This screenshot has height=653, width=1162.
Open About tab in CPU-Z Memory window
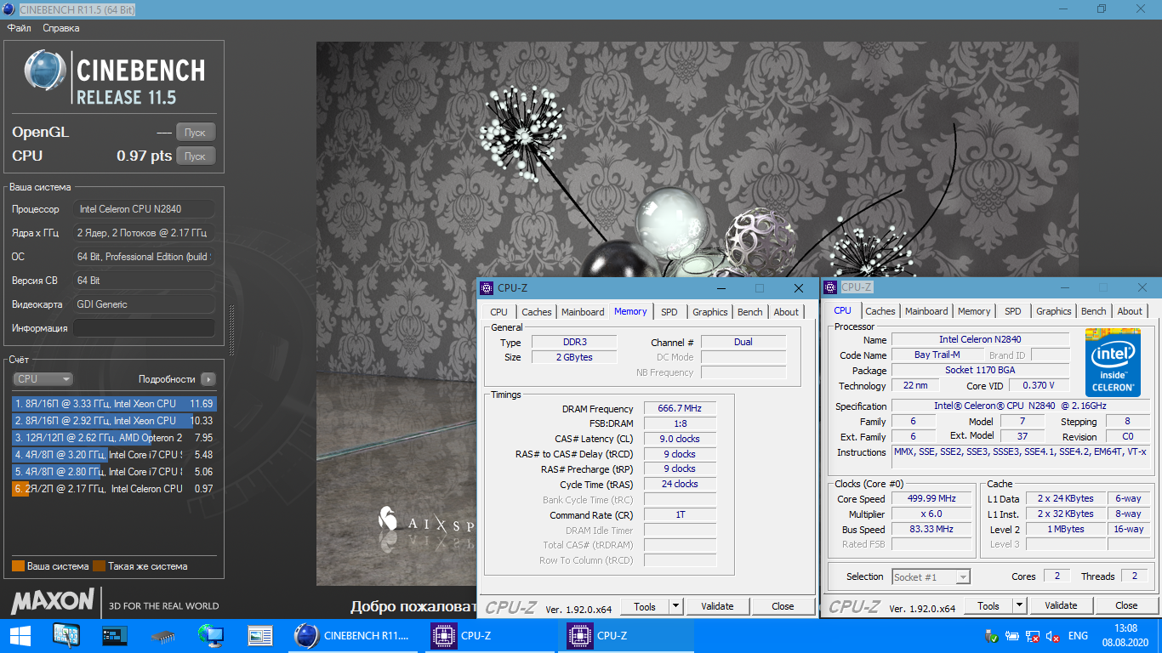click(x=786, y=312)
